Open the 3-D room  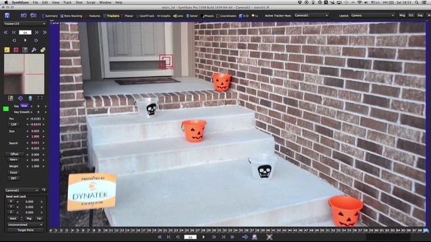click(244, 16)
